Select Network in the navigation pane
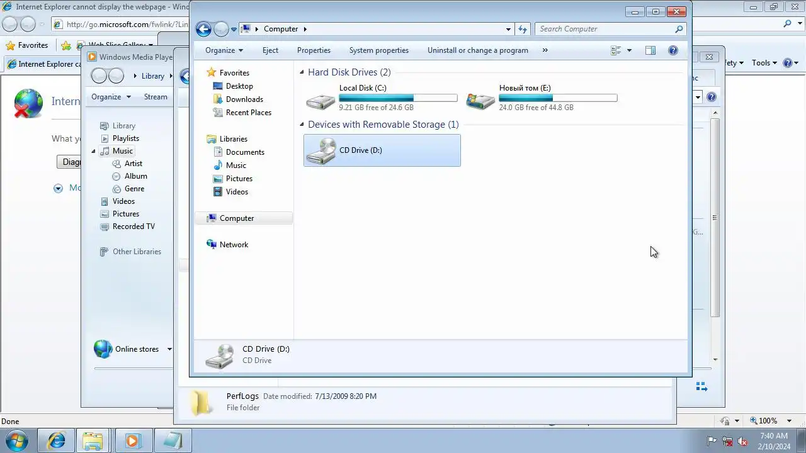This screenshot has height=453, width=806. click(x=234, y=245)
